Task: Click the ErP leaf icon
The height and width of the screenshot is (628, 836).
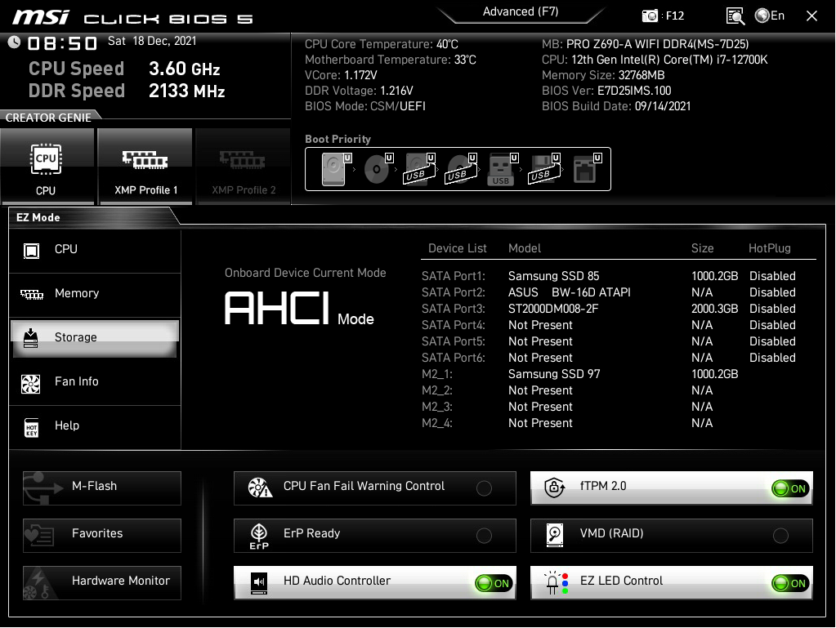Action: click(259, 536)
